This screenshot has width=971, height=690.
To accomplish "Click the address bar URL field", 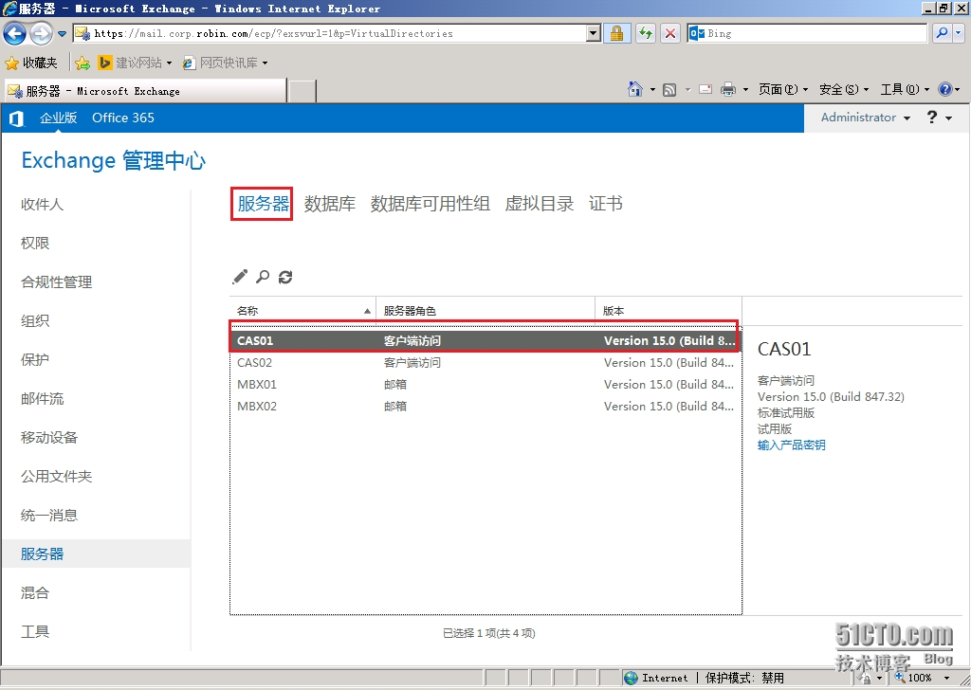I will 329,33.
